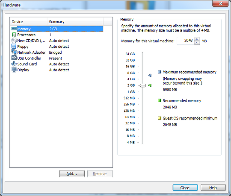Click the green Recommended memory swatch
The height and width of the screenshot is (196, 231).
[x=159, y=100]
